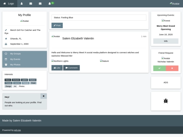
Task: Select the Made by Salem Elizabeth Valentin footer text
Action: (x=22, y=120)
